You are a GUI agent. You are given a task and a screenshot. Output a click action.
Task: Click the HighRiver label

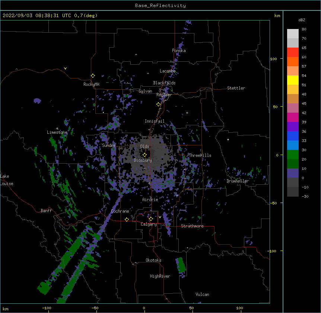pos(160,276)
